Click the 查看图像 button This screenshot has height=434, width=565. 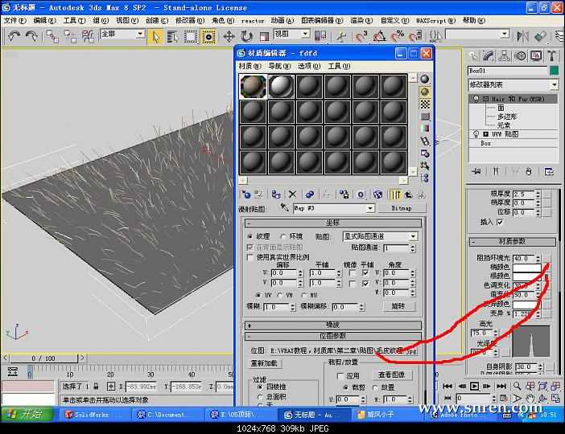point(390,375)
